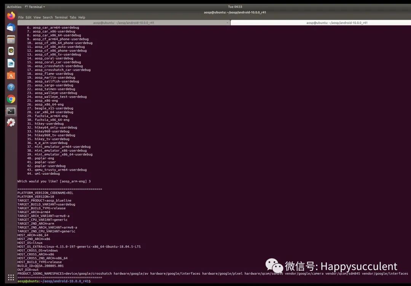Show applications grid button

(11, 278)
